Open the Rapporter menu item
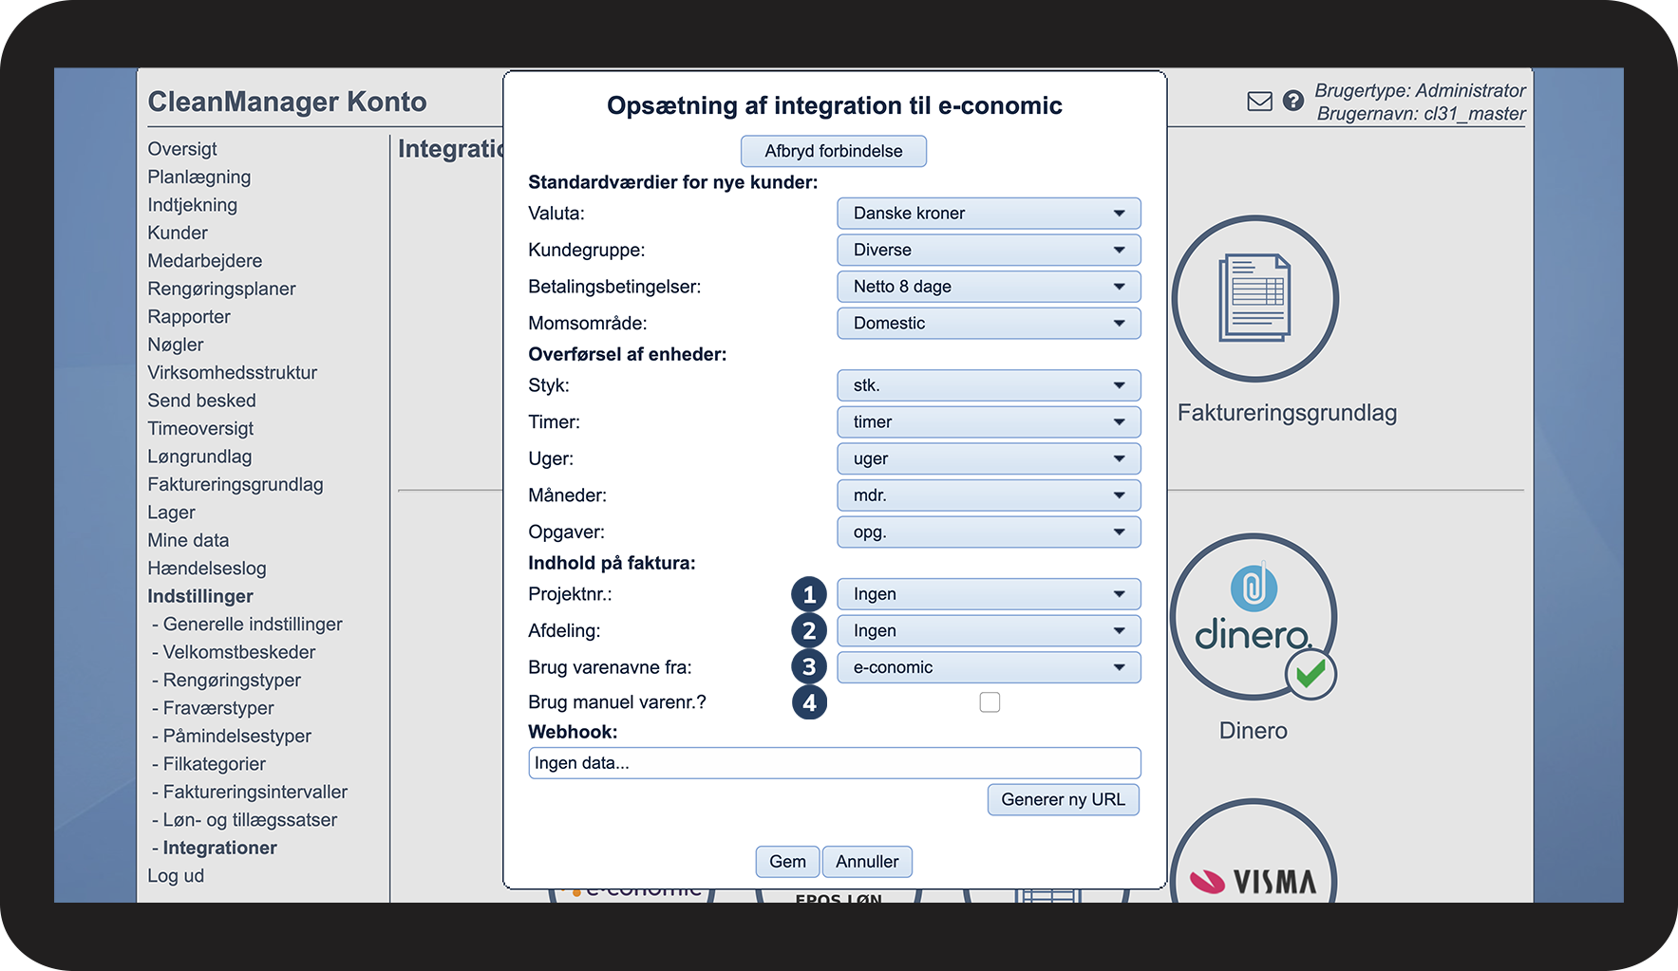The height and width of the screenshot is (971, 1678). 189,317
